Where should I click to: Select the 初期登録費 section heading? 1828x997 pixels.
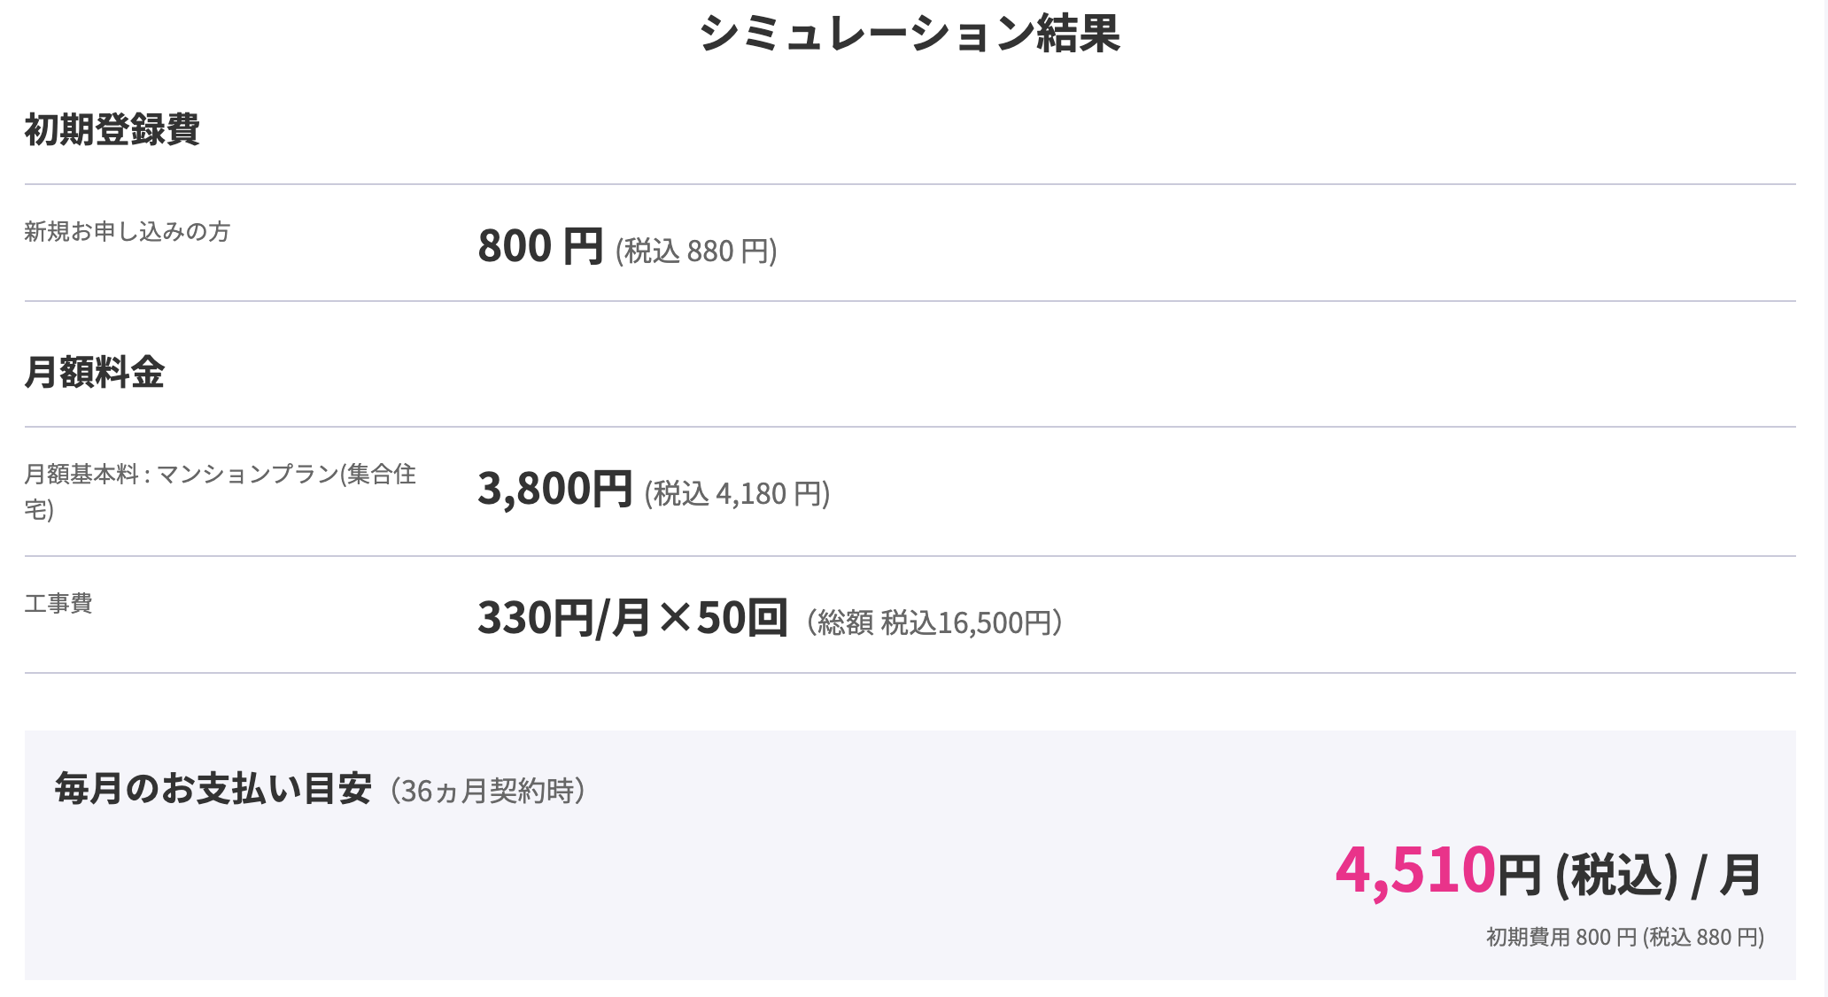coord(112,129)
